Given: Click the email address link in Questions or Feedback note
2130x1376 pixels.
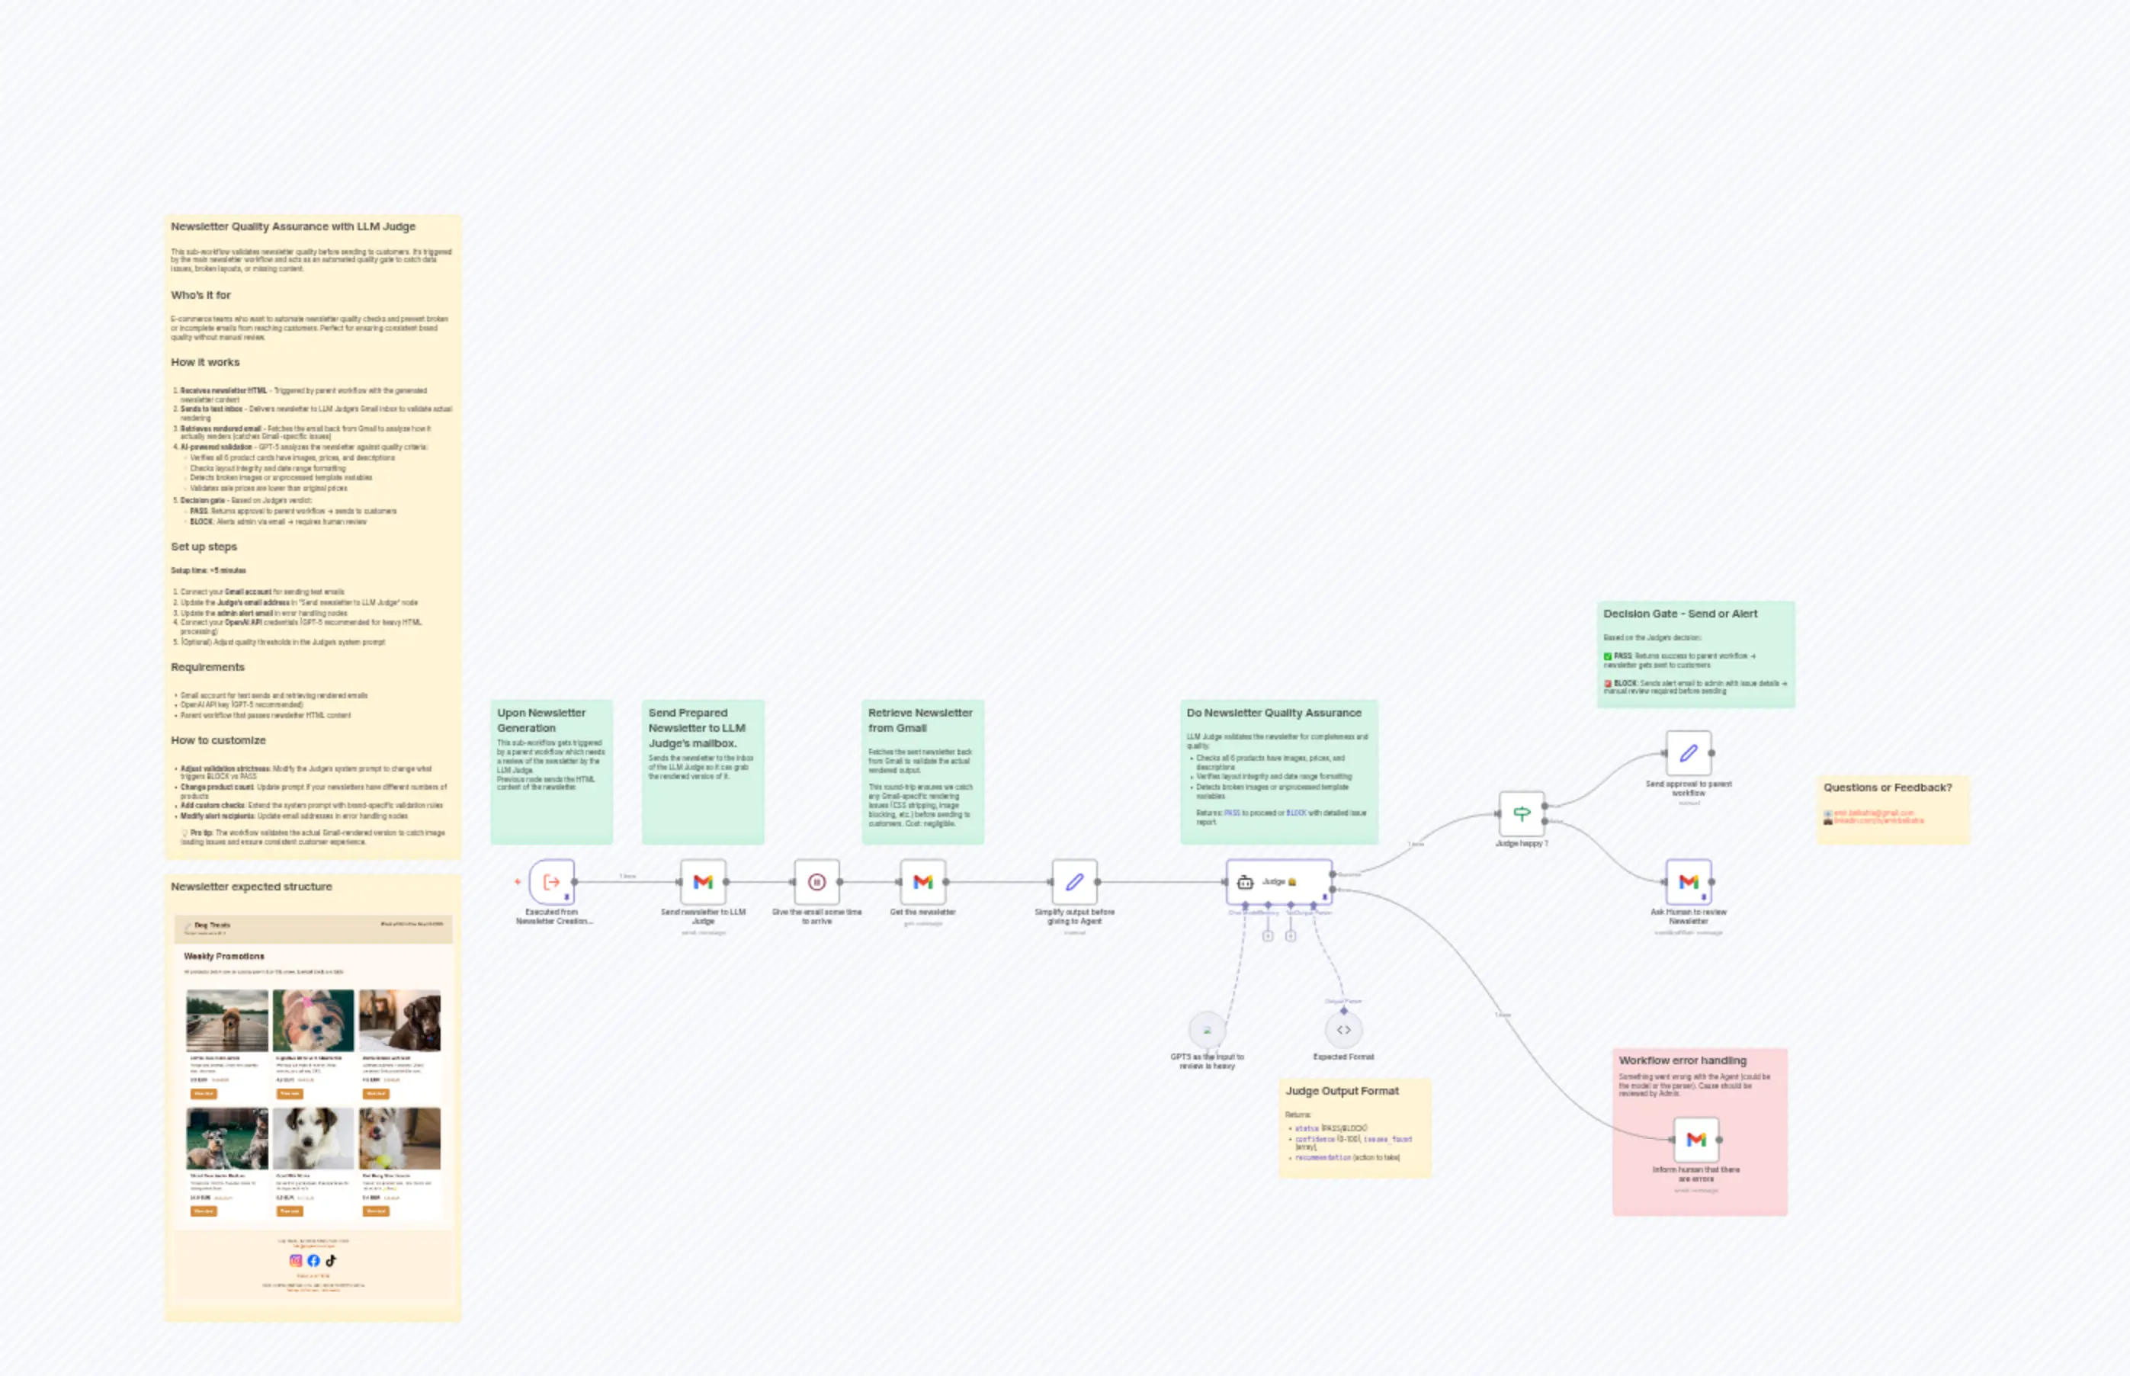Looking at the screenshot, I should tap(1874, 813).
